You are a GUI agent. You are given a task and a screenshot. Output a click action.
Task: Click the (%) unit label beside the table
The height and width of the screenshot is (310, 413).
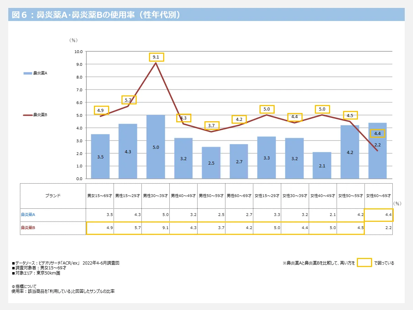point(397,204)
